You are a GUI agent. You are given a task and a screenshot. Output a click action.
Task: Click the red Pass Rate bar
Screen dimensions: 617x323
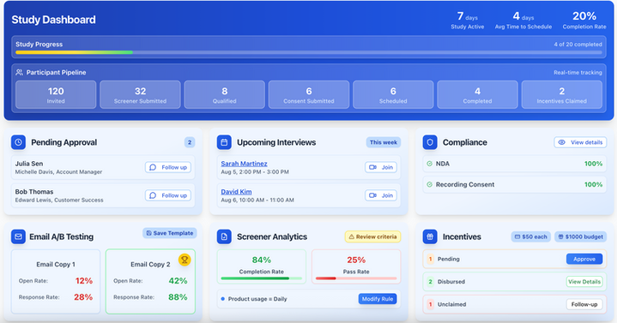356,278
